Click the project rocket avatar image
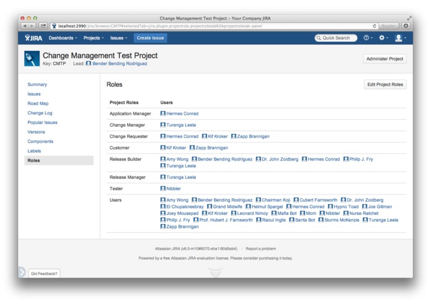Screen dimensions: 431x306 point(32,58)
